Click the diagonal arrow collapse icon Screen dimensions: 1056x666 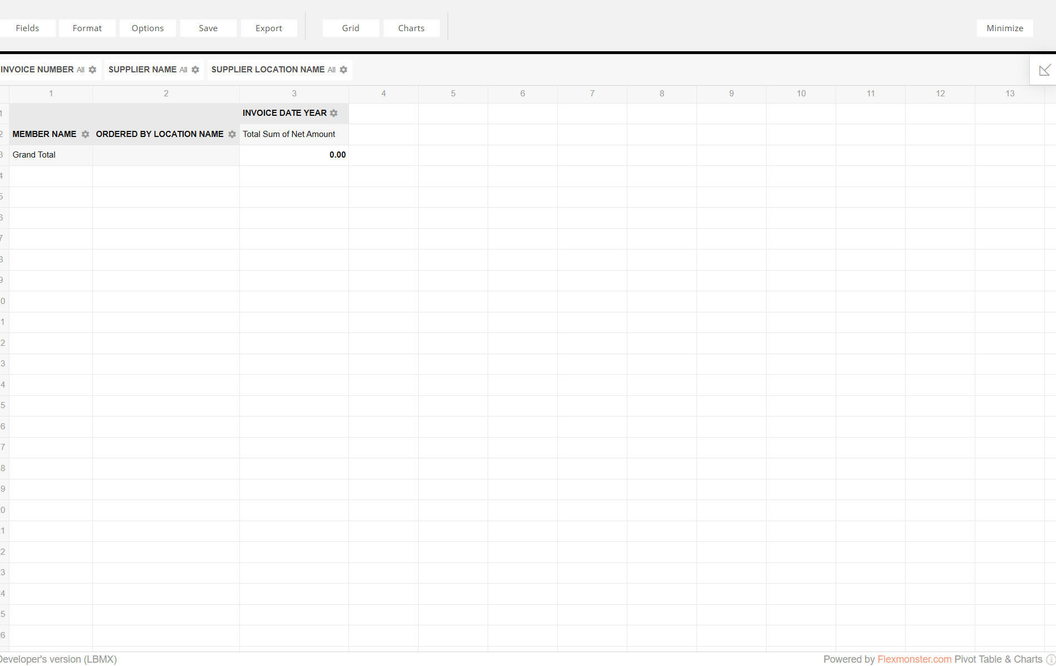(1044, 70)
